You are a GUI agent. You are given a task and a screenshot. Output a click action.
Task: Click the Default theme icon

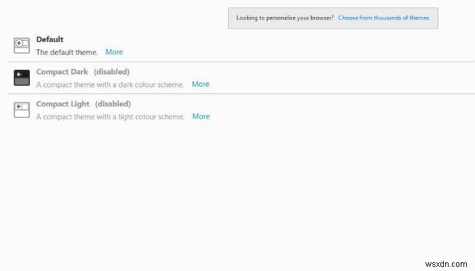coord(22,45)
